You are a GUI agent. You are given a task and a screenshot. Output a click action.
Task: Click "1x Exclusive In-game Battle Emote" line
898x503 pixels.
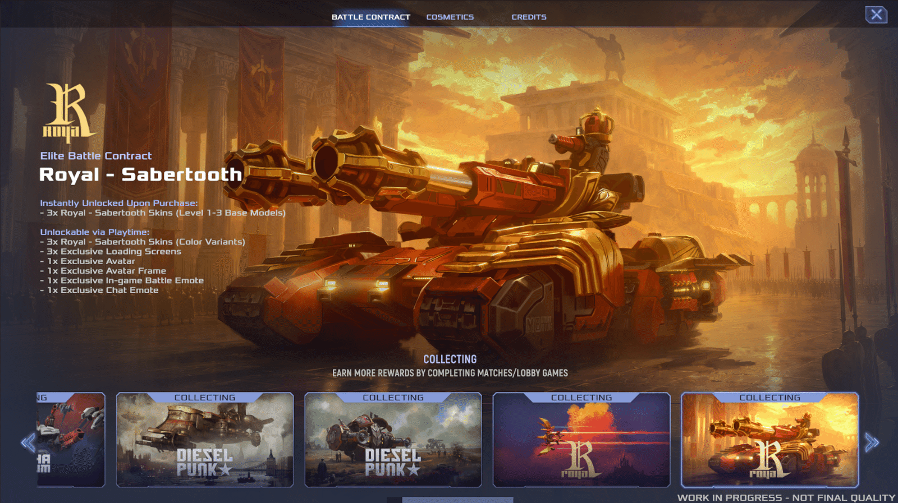point(122,280)
